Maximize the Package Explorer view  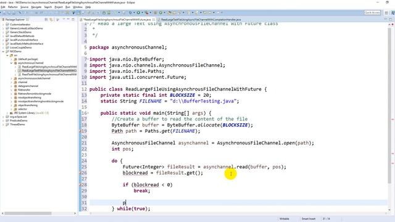click(x=73, y=19)
